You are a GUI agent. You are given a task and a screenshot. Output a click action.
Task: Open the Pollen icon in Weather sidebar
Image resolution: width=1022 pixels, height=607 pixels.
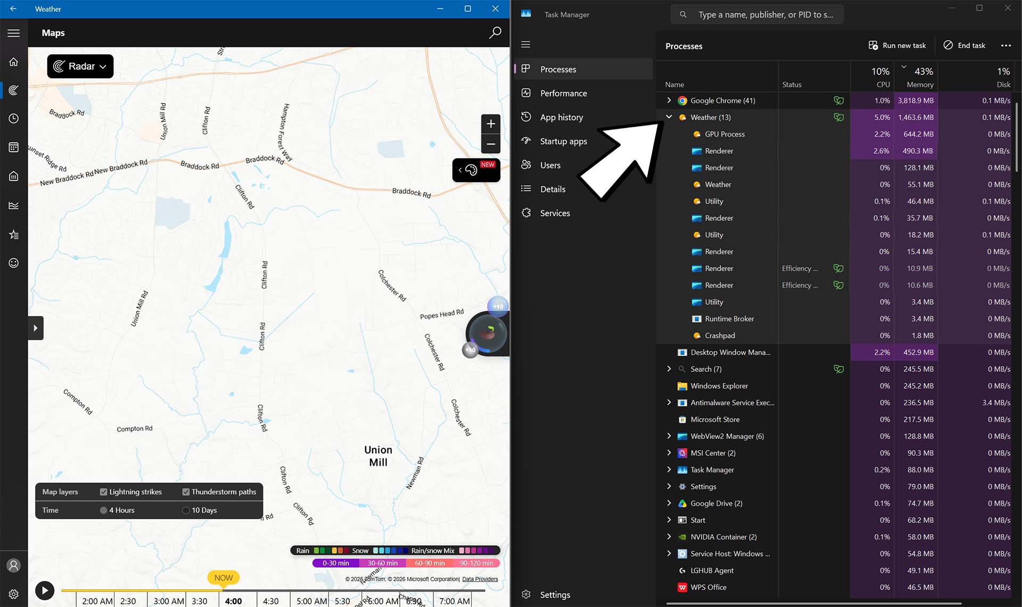[14, 176]
